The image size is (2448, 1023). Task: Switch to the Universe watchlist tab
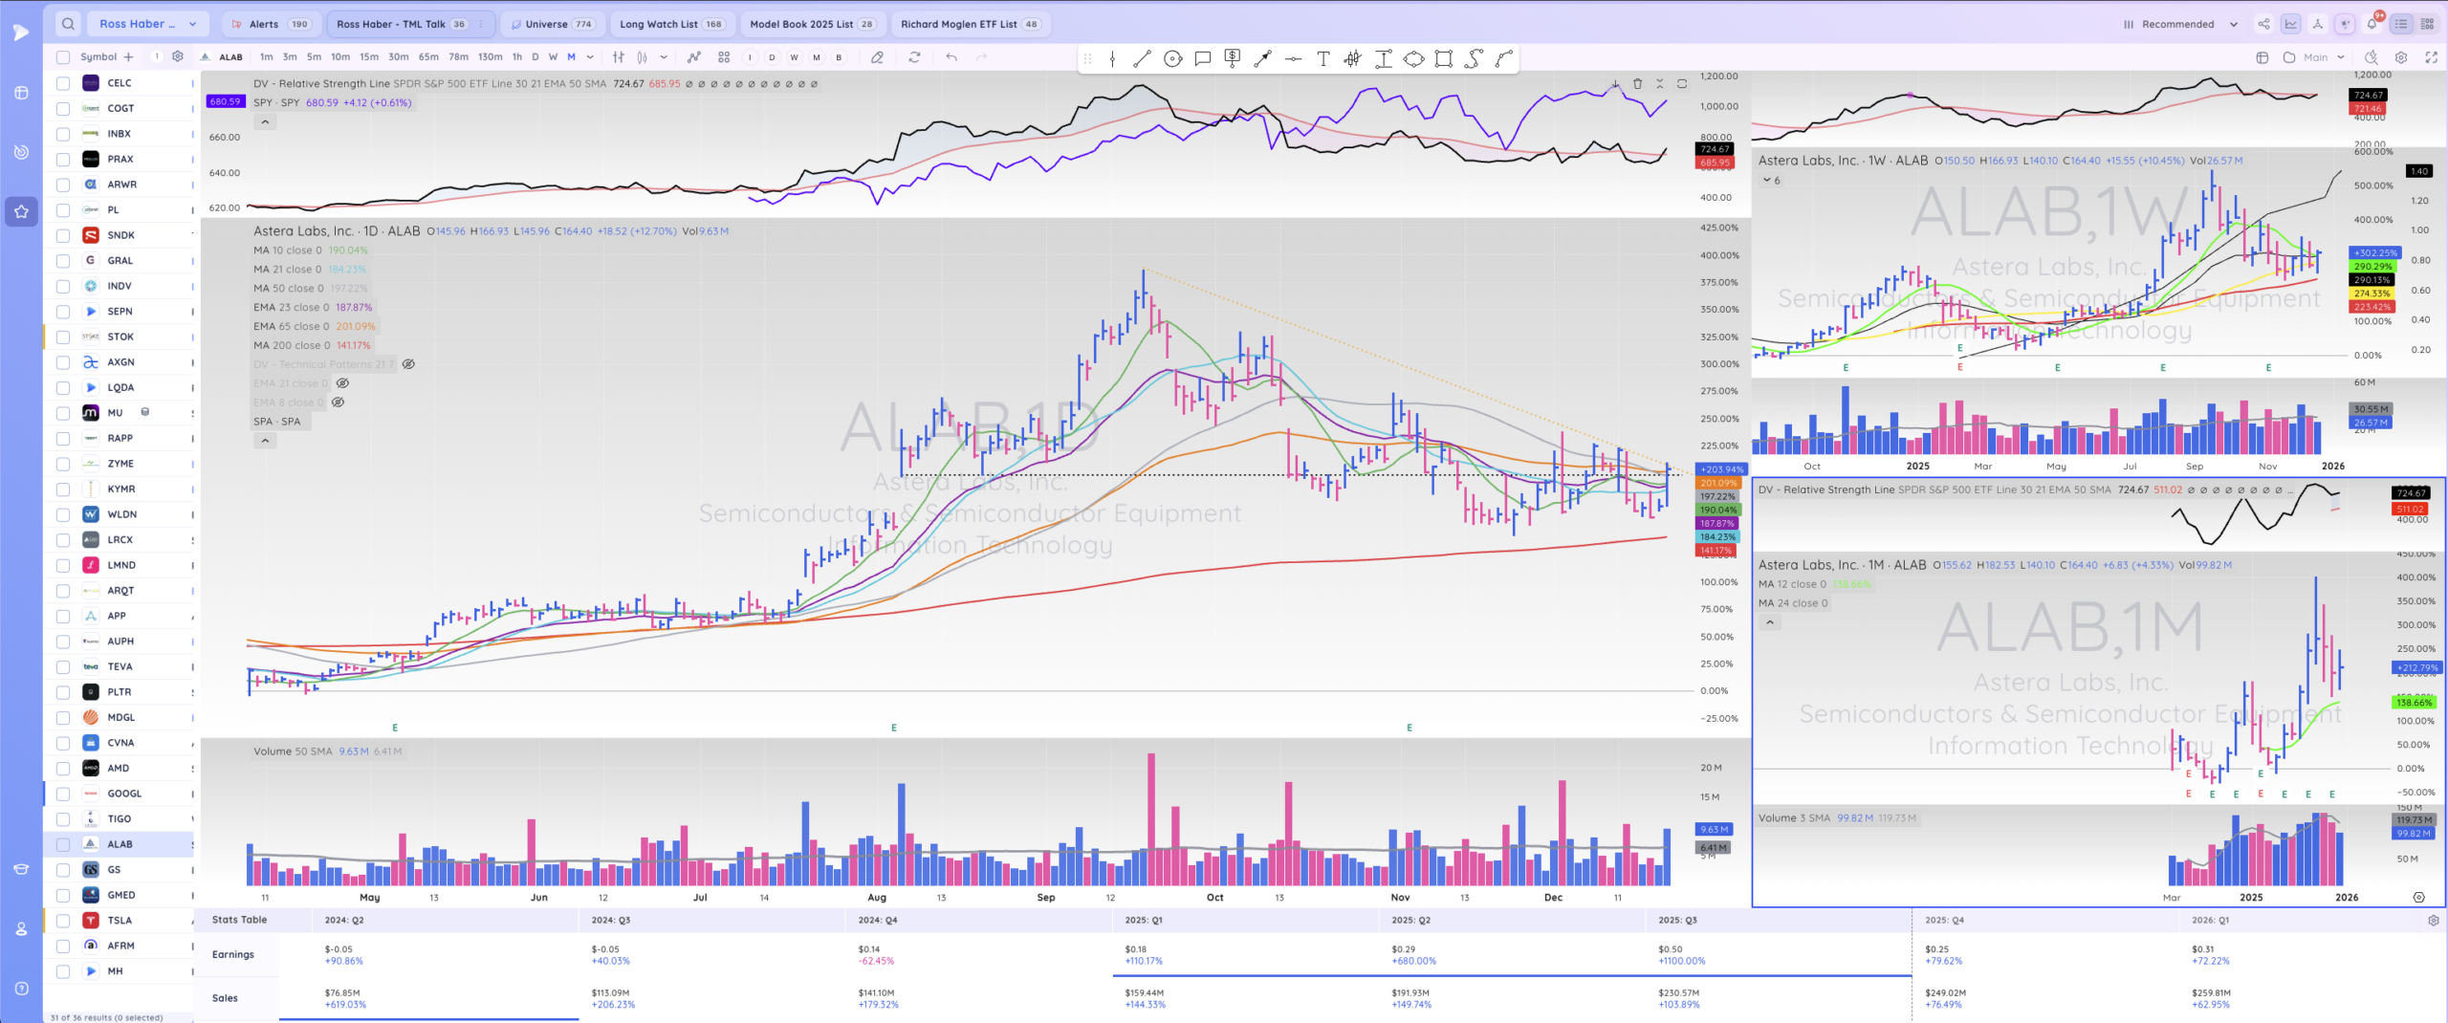coord(552,24)
